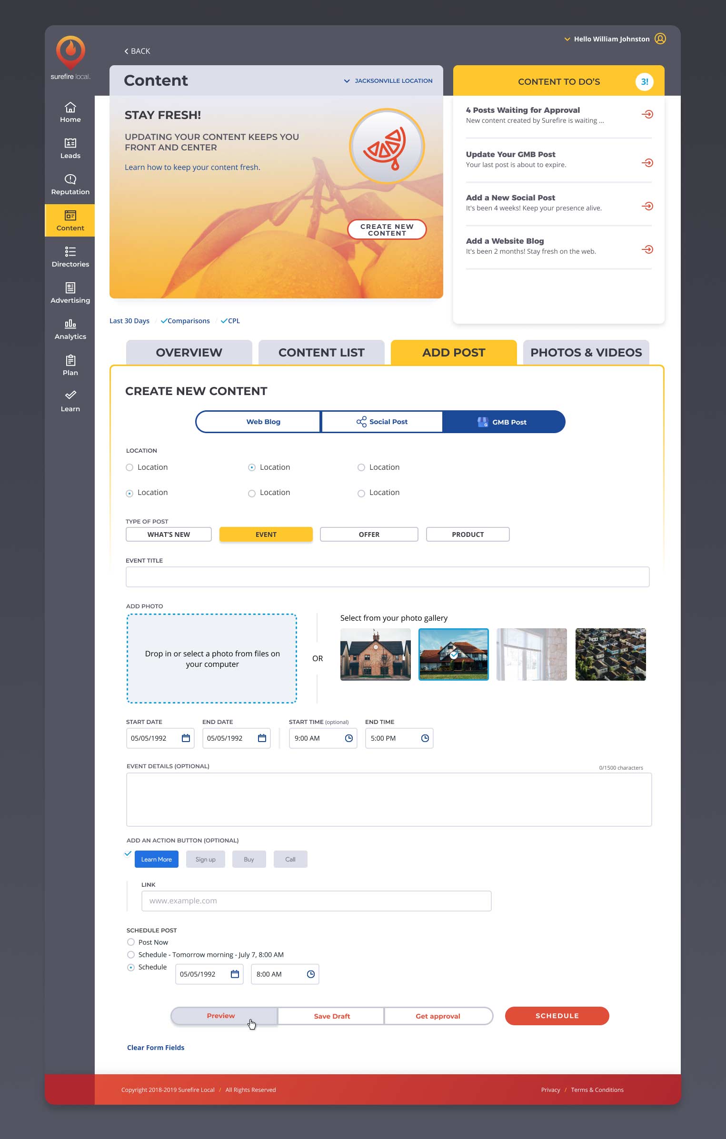This screenshot has width=726, height=1139.
Task: Expand the Jacksonville Location dropdown
Action: (388, 81)
